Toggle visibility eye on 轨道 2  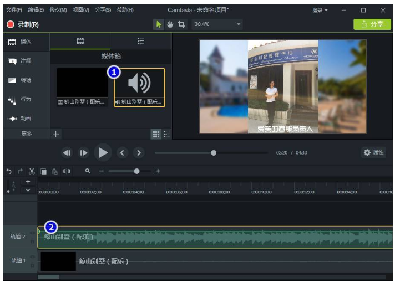click(32, 232)
